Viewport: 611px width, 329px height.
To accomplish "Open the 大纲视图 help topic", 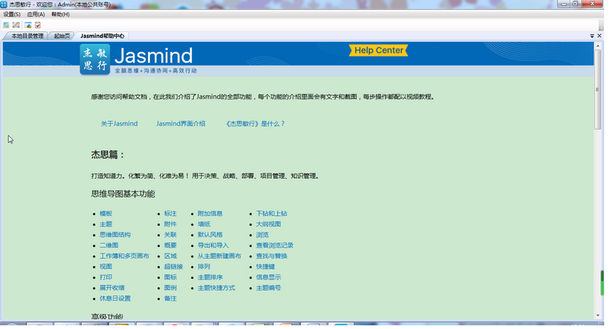I will tap(269, 224).
